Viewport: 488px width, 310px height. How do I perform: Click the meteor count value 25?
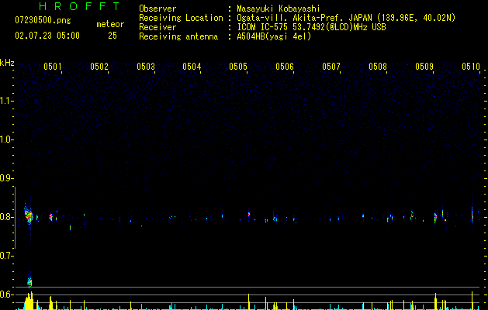click(112, 36)
